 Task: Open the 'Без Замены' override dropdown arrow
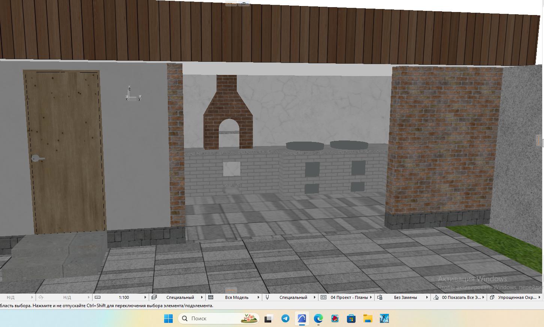pyautogui.click(x=427, y=297)
